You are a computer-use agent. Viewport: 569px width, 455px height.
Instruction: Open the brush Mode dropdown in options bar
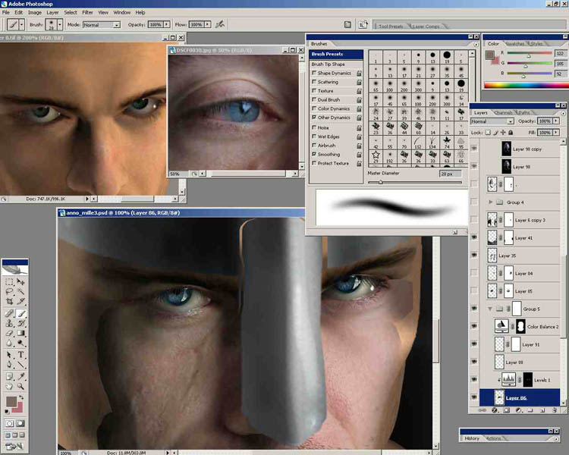[x=101, y=25]
